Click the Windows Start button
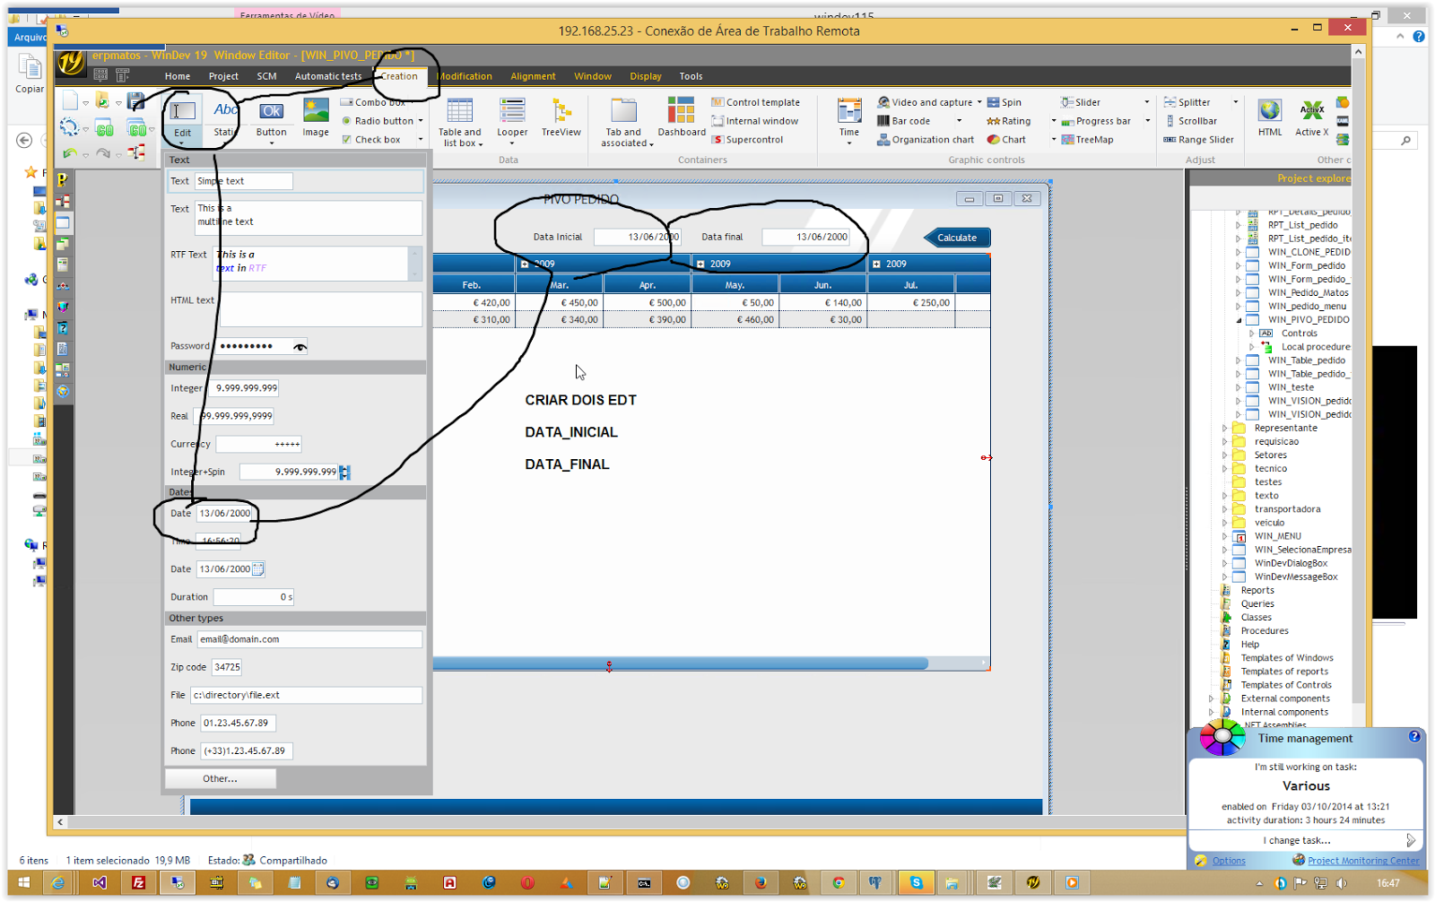The height and width of the screenshot is (902, 1435). [x=23, y=883]
